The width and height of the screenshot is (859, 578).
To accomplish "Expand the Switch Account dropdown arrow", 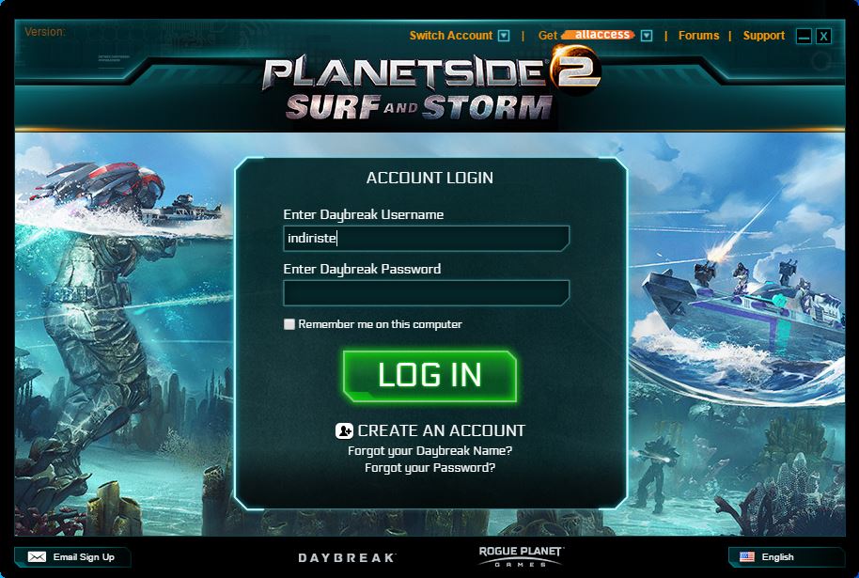I will [x=504, y=36].
